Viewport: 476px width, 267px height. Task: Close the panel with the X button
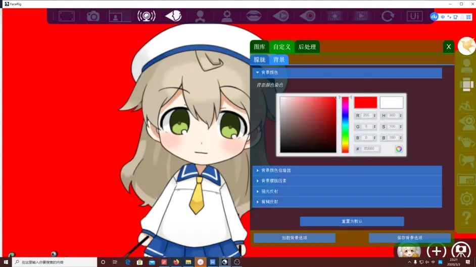(x=449, y=47)
